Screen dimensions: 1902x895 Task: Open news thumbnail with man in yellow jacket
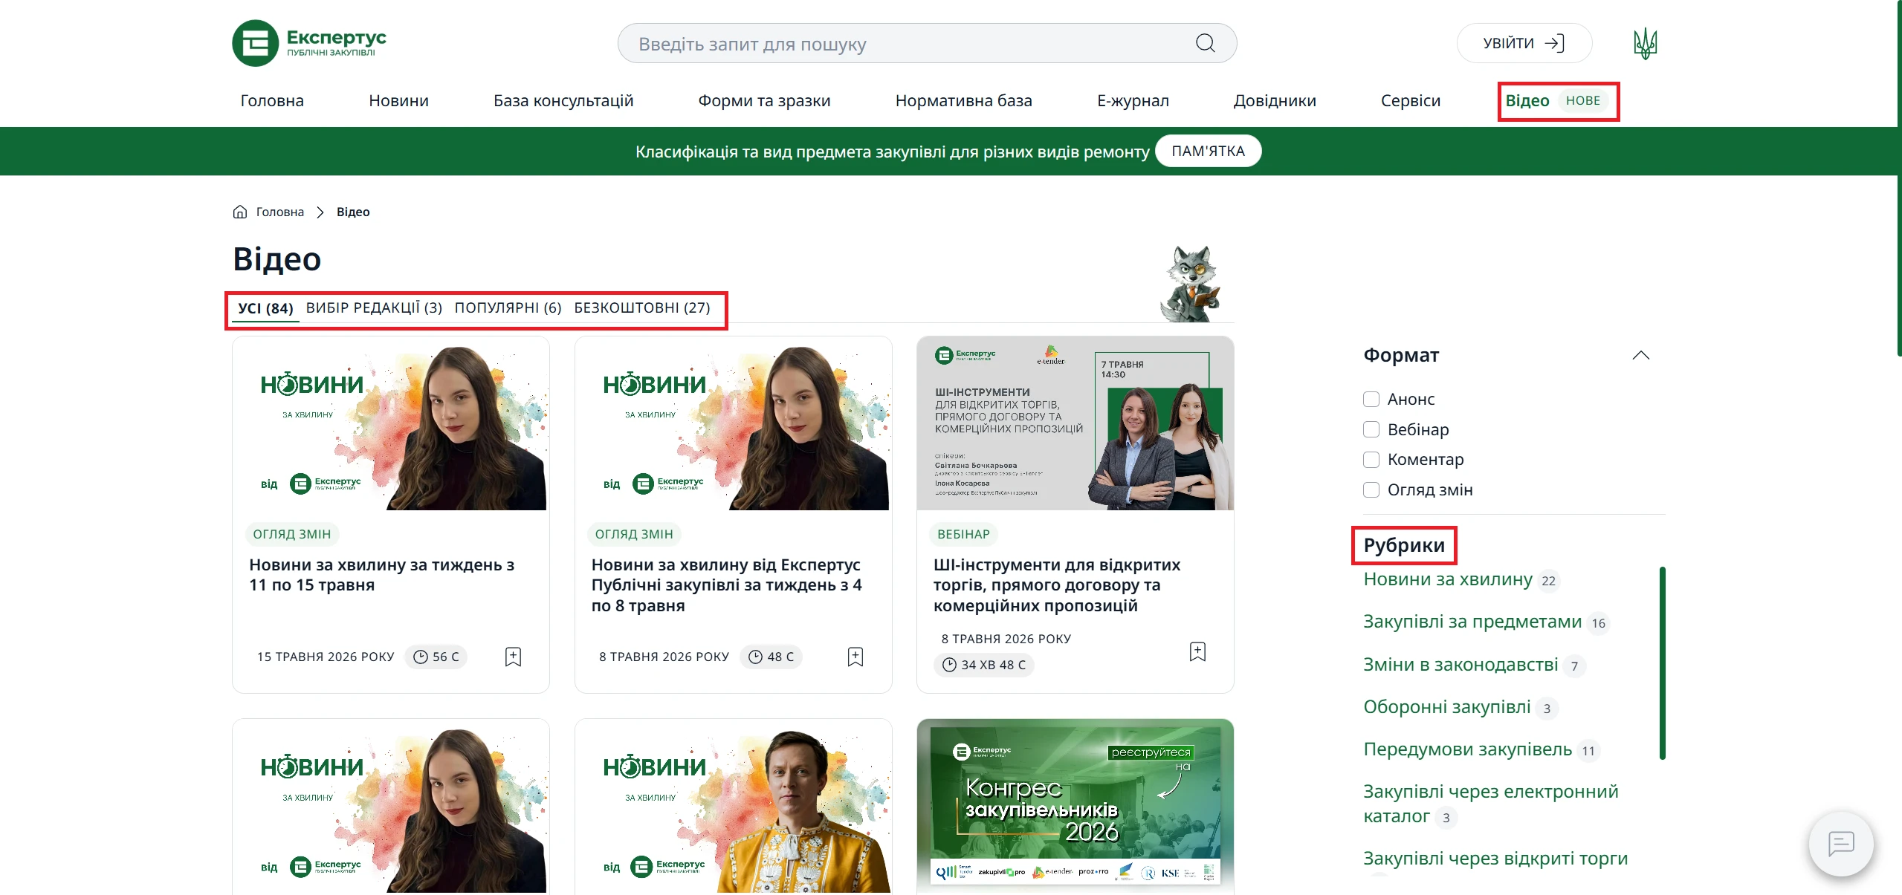tap(733, 806)
